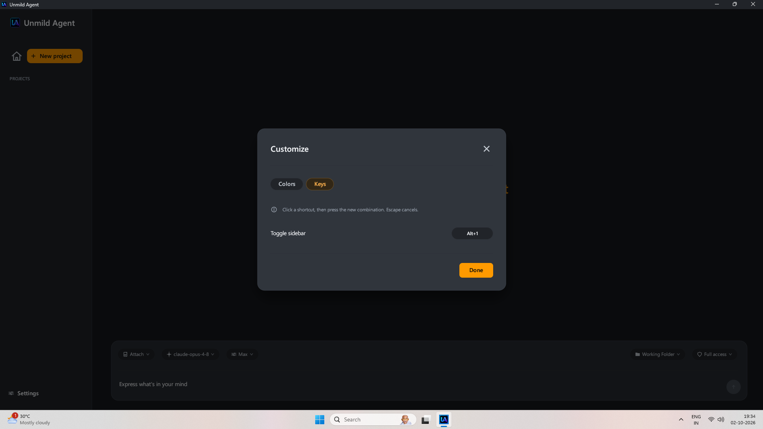Click the 'Toggle sidebar' label

pyautogui.click(x=288, y=233)
